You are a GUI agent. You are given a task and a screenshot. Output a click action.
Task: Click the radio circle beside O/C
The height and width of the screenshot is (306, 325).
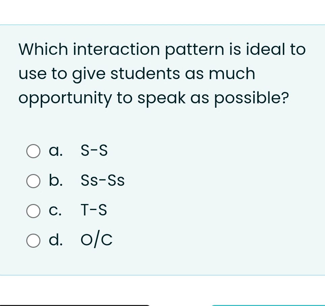click(33, 240)
